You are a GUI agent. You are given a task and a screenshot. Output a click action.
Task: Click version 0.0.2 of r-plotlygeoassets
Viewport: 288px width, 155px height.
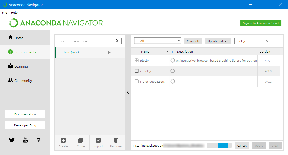click(x=268, y=81)
